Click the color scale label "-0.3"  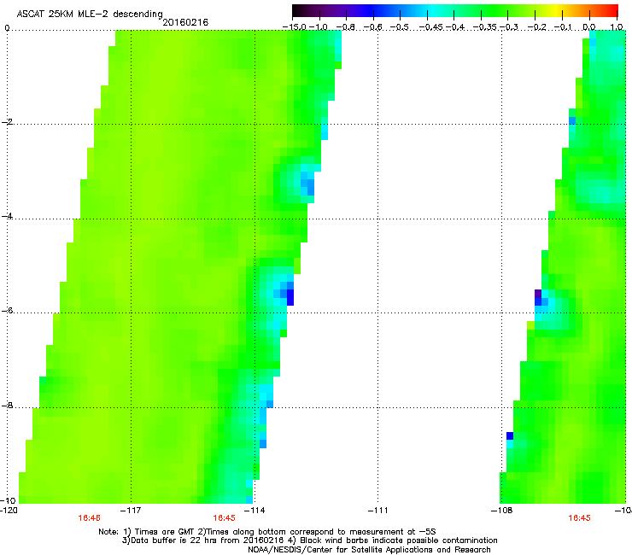[x=509, y=27]
